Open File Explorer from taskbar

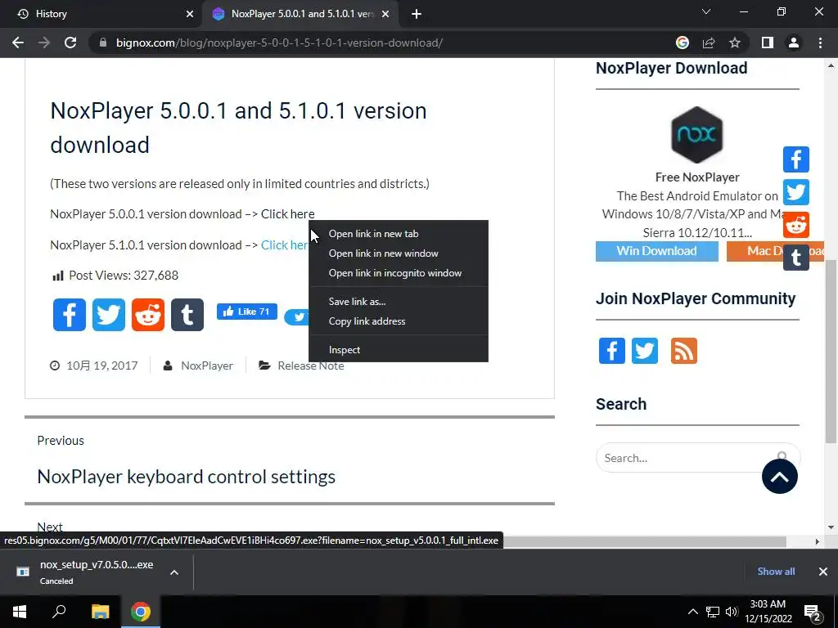click(100, 612)
